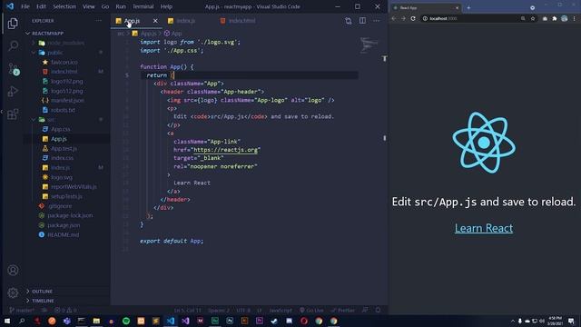Screen dimensions: 581x327
Task: Open index.html in the public folder
Action: [x=64, y=72]
